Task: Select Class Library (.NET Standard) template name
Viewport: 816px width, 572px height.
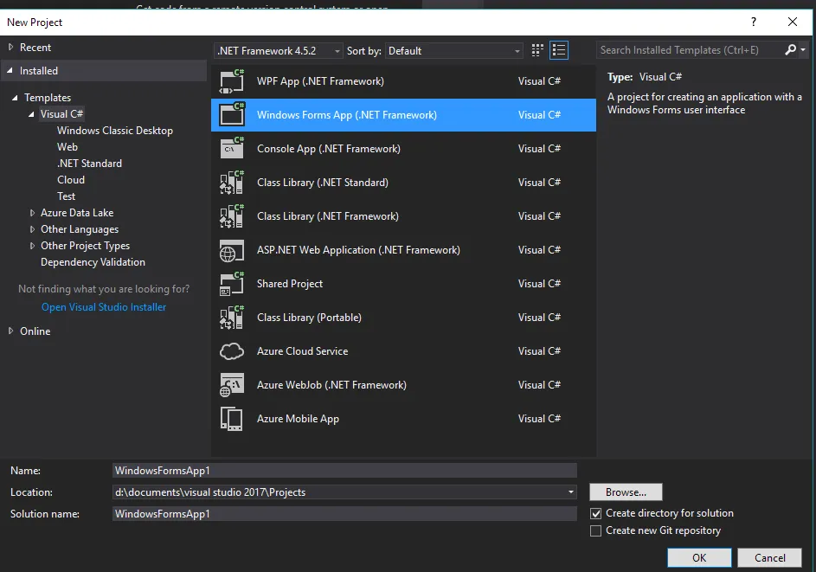Action: 323,183
